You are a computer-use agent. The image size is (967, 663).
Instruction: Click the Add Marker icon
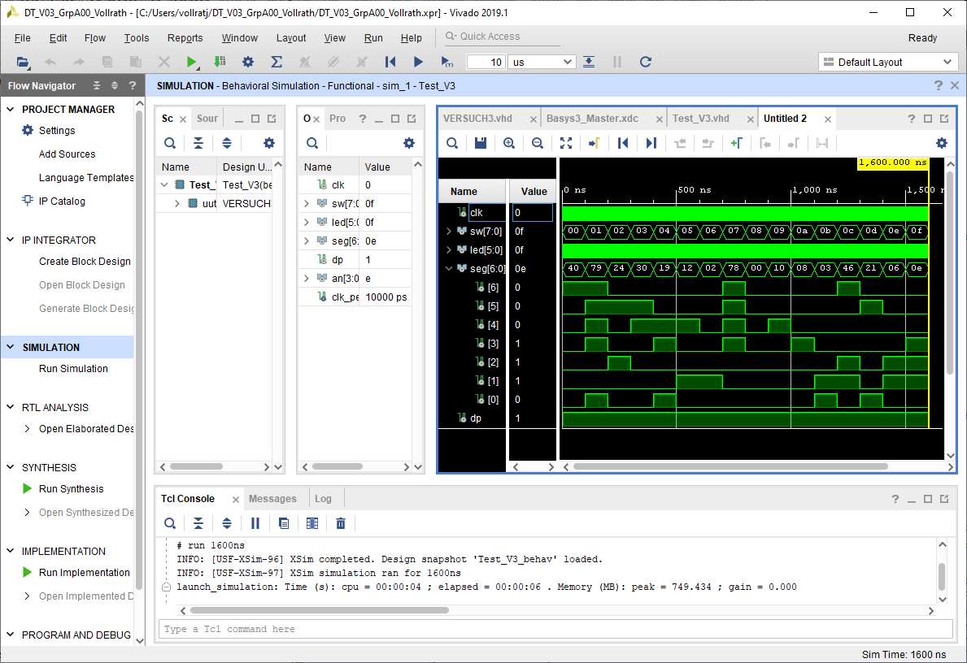736,143
